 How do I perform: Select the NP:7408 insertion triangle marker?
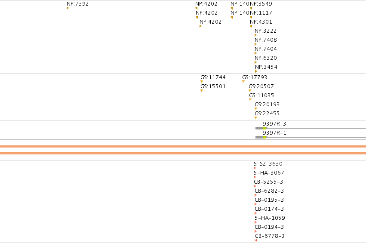(x=255, y=44)
